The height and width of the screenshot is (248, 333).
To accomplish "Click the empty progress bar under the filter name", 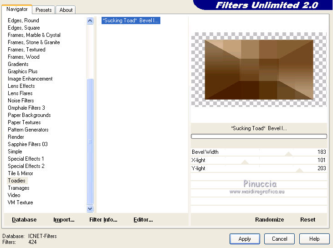I will pos(259,137).
